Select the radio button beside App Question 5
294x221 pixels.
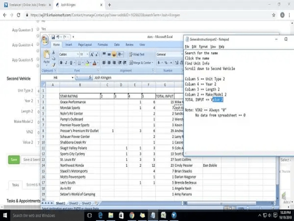[38, 59]
